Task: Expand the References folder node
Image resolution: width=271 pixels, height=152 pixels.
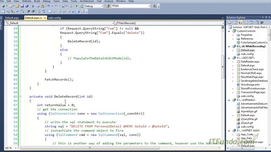Action: pyautogui.click(x=233, y=39)
